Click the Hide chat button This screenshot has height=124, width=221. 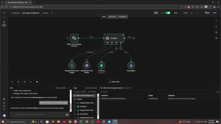click(x=114, y=82)
